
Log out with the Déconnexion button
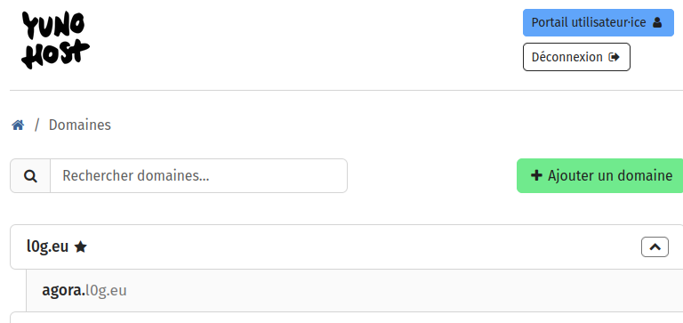pyautogui.click(x=576, y=57)
